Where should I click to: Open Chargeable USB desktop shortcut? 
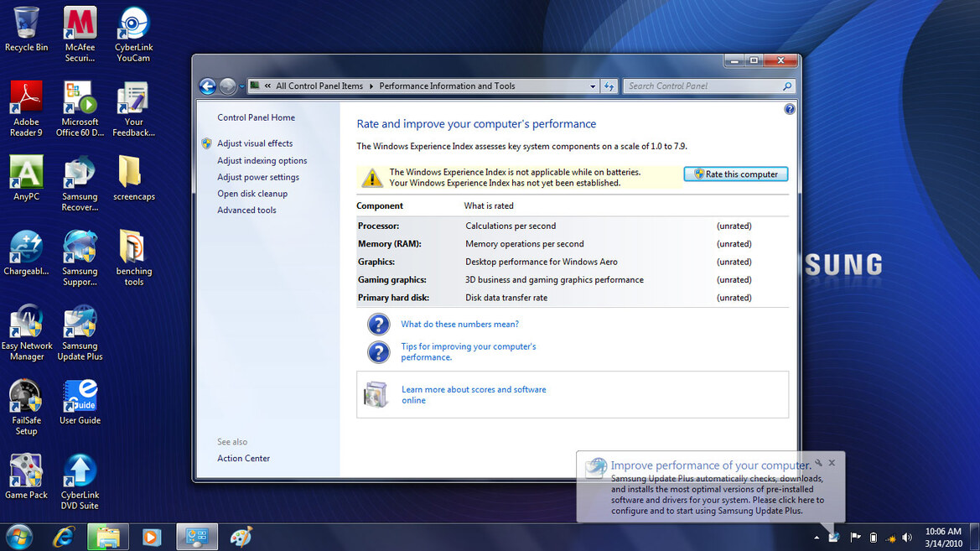[x=26, y=252]
